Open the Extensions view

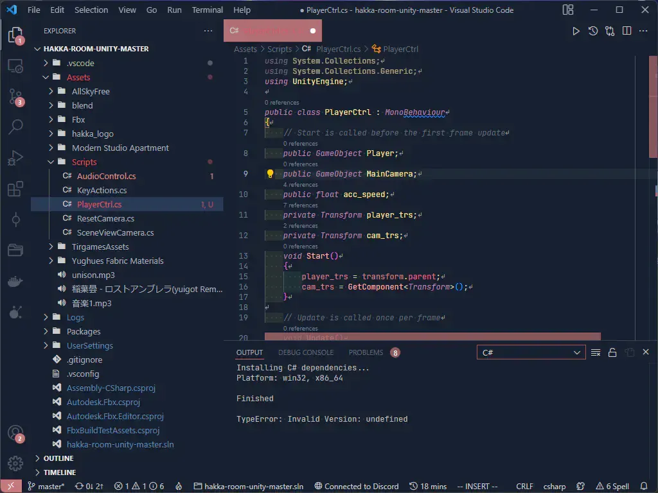pyautogui.click(x=15, y=189)
